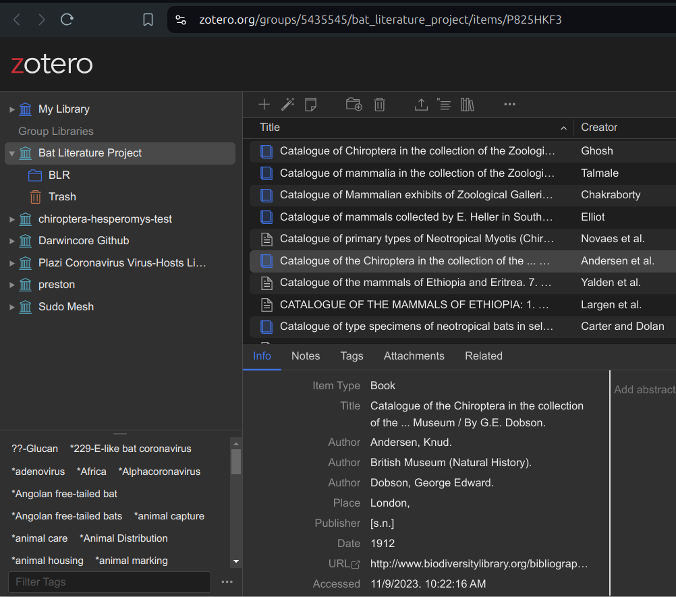Image resolution: width=676 pixels, height=597 pixels.
Task: Export the selected item using the upload icon
Action: tap(421, 105)
